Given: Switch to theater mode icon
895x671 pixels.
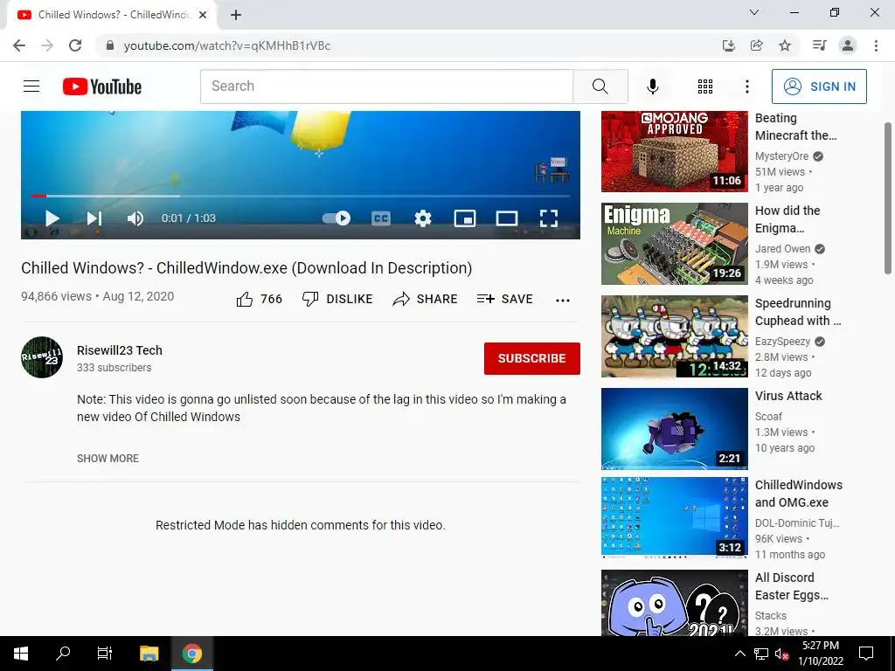Looking at the screenshot, I should coord(507,218).
